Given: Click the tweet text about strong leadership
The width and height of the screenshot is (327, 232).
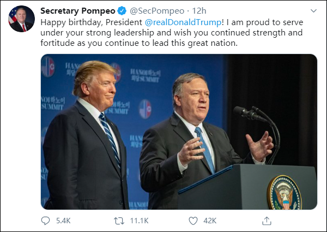Looking at the screenshot, I should [163, 34].
